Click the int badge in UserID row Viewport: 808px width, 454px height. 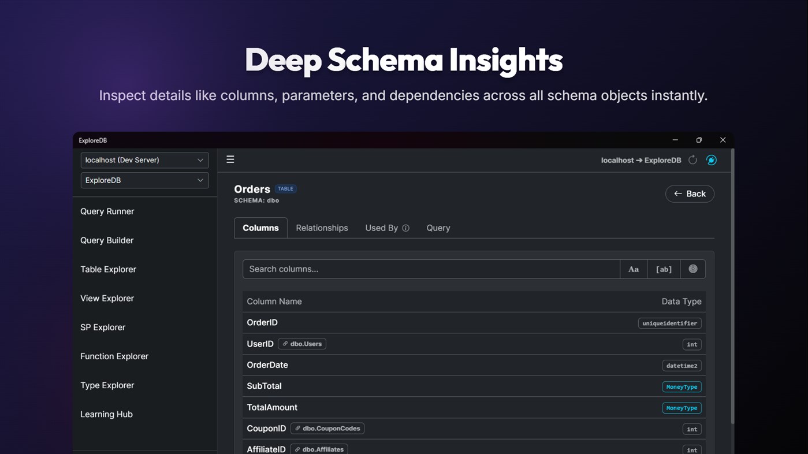click(x=692, y=344)
